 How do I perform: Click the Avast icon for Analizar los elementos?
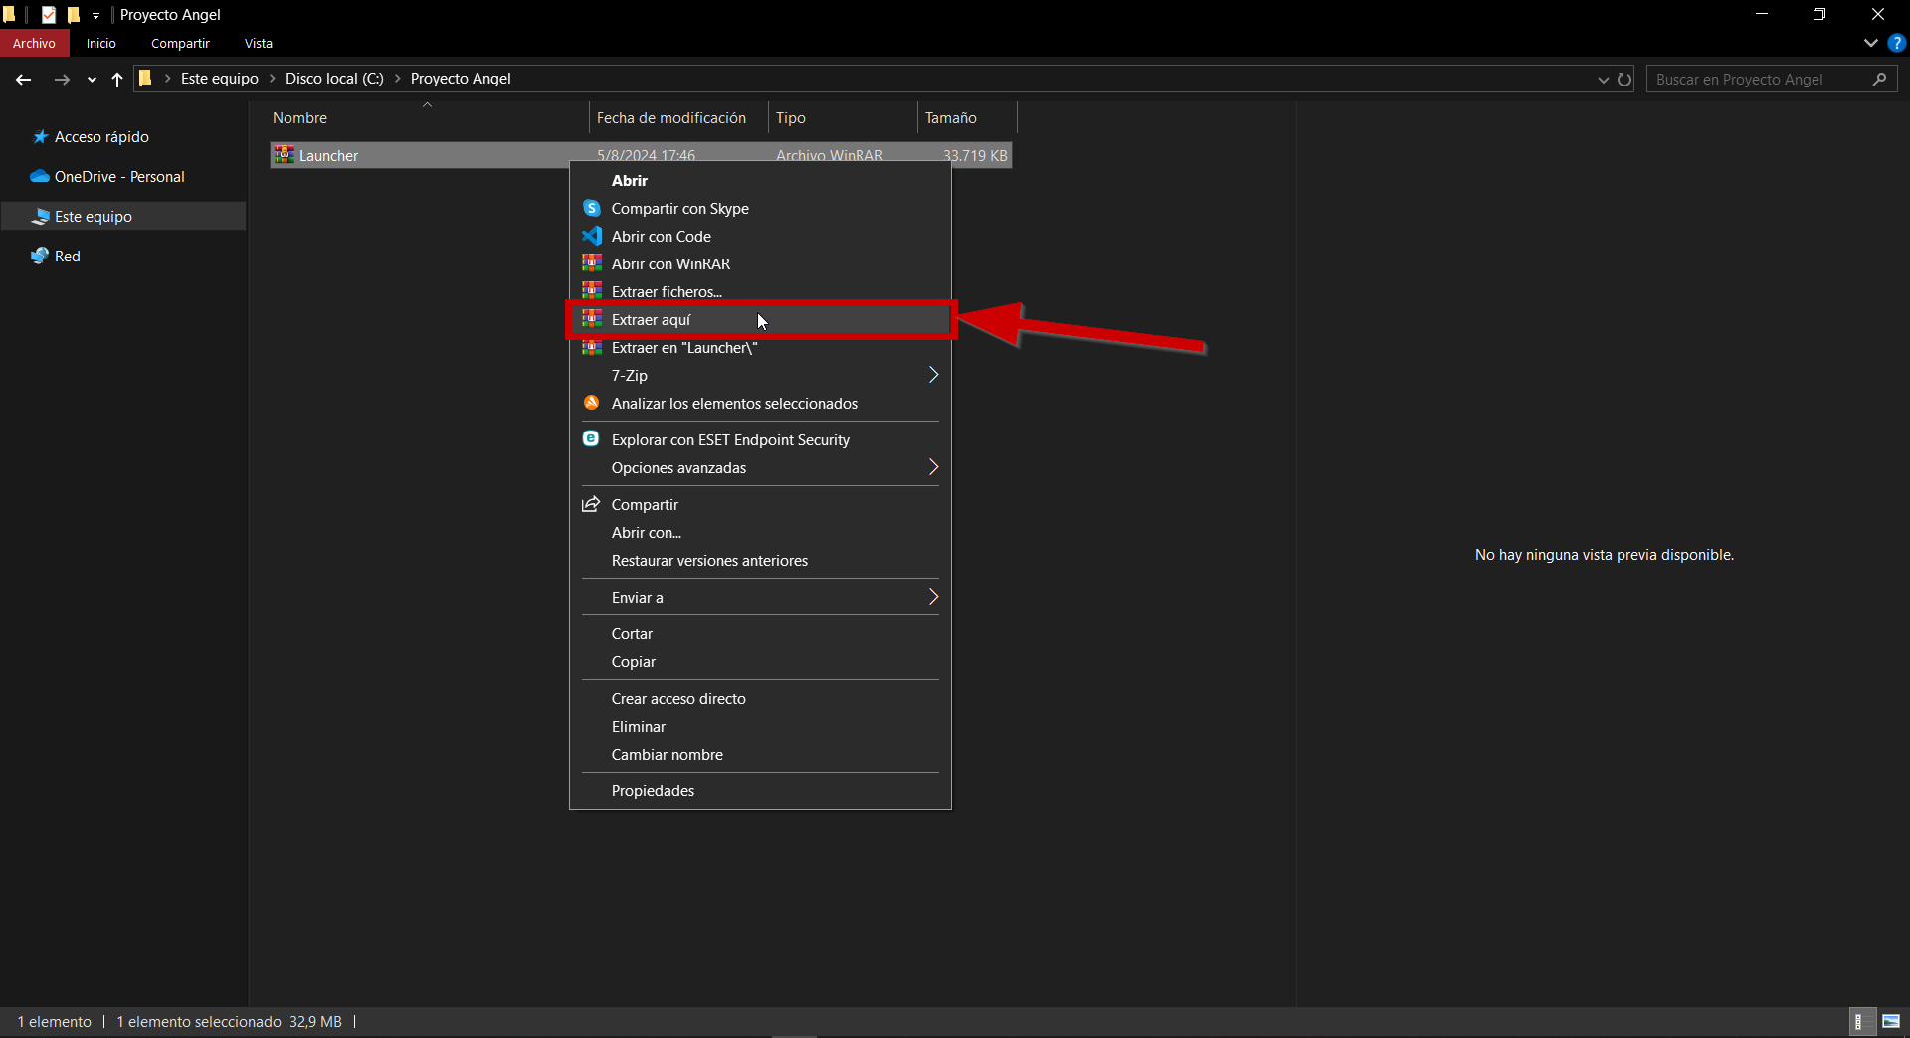tap(591, 403)
